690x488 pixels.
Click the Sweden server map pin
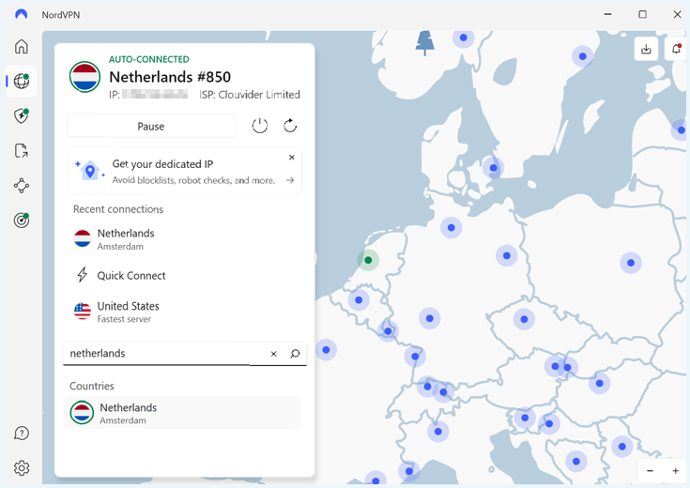pyautogui.click(x=583, y=56)
